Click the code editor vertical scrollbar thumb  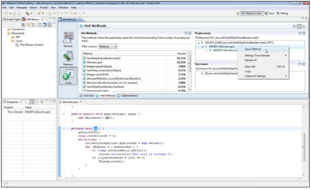coord(304,147)
